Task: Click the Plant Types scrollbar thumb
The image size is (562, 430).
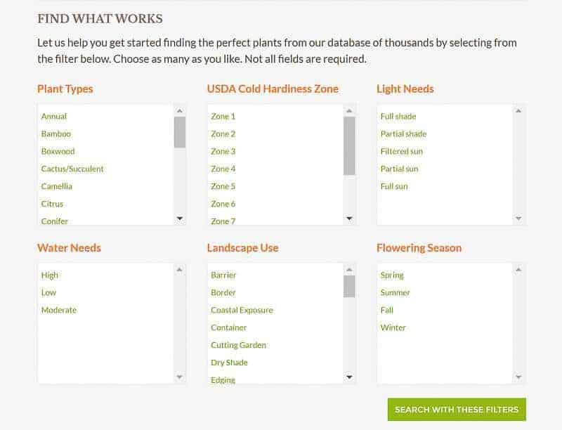Action: pos(180,132)
